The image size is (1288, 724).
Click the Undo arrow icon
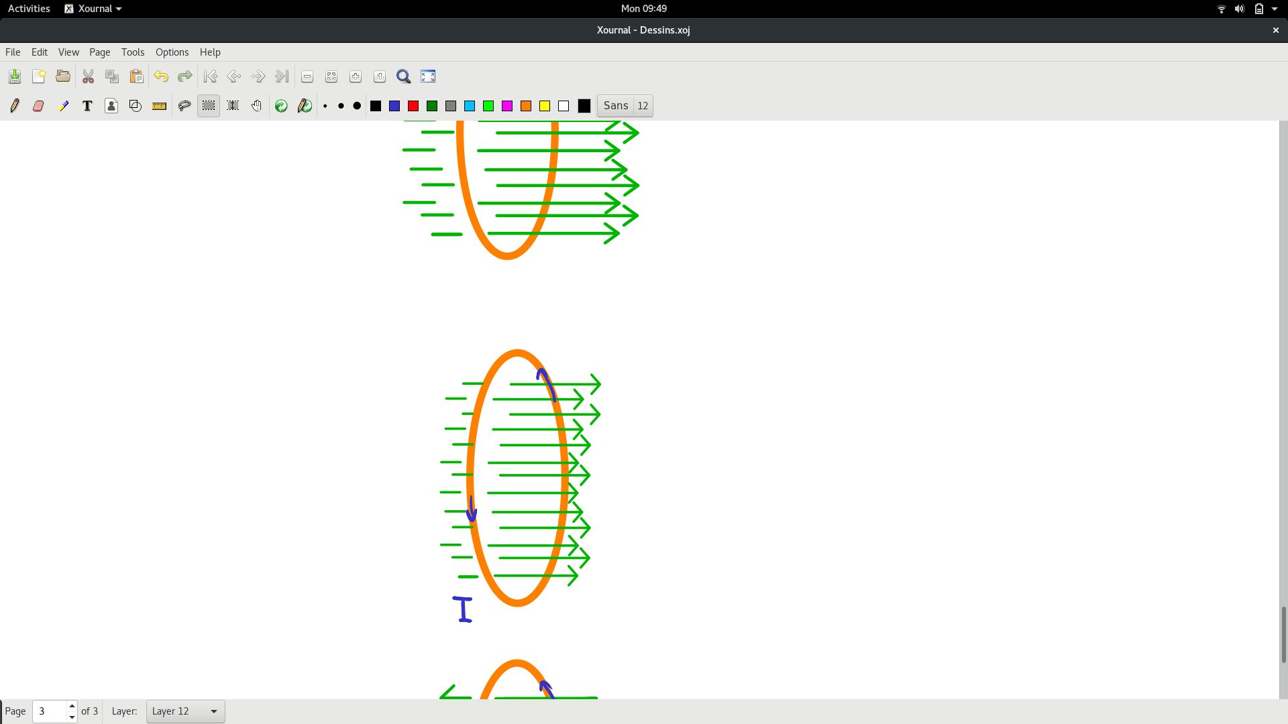[x=161, y=76]
